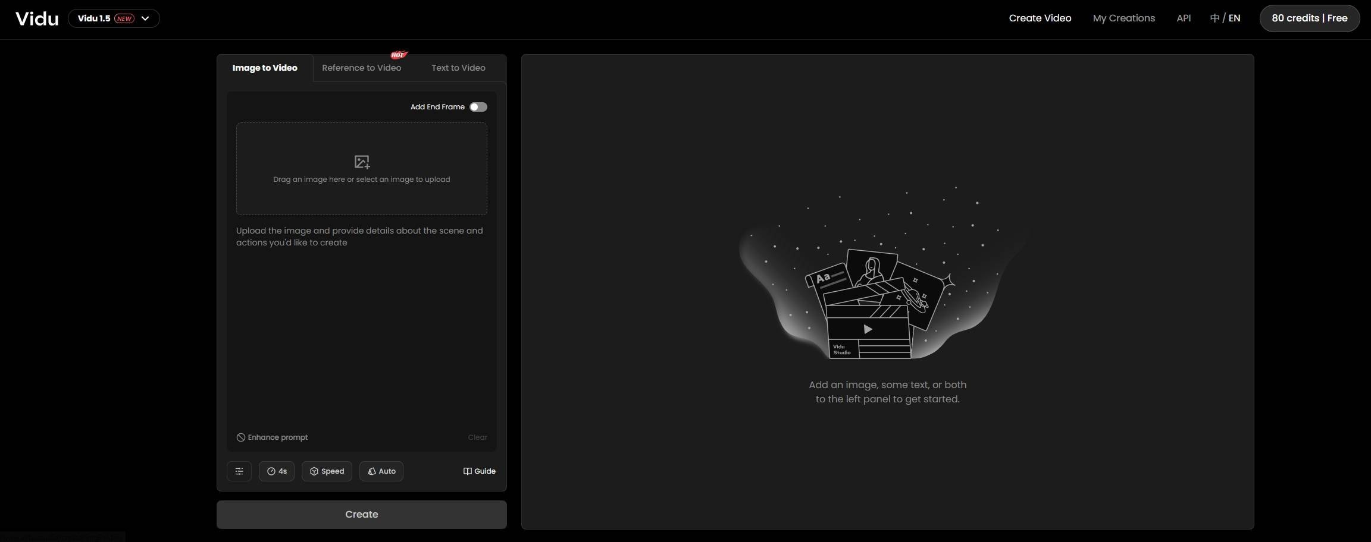Click in the prompt description text area
This screenshot has width=1371, height=542.
[361, 327]
